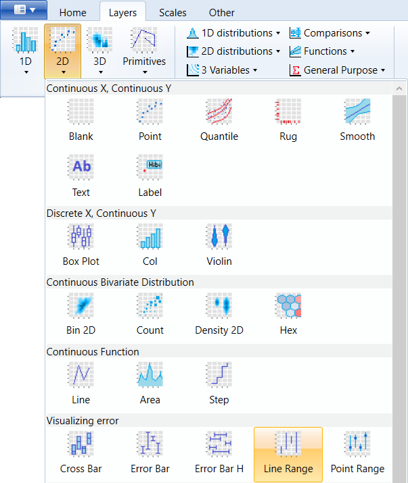Open the Home ribbon tab
This screenshot has height=483, width=408.
coord(73,13)
